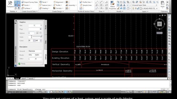Expand the Draw panel title

pos(101,12)
